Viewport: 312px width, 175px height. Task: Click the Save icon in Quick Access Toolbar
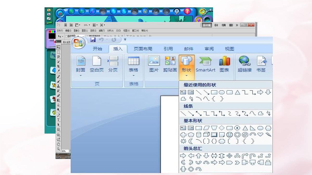(x=93, y=40)
